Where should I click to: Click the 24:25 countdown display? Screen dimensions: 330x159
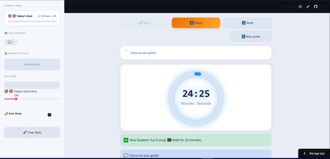[x=196, y=94]
